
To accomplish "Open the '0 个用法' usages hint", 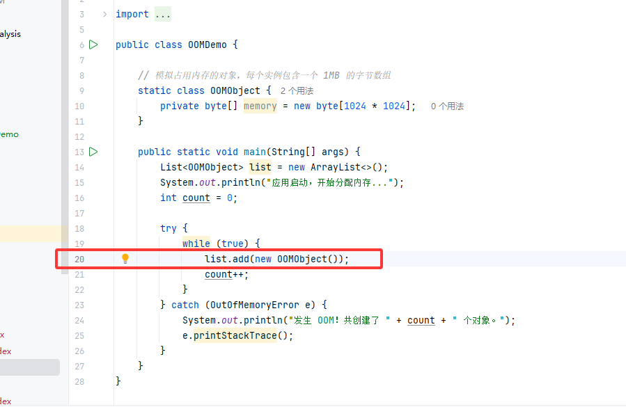I will point(447,106).
